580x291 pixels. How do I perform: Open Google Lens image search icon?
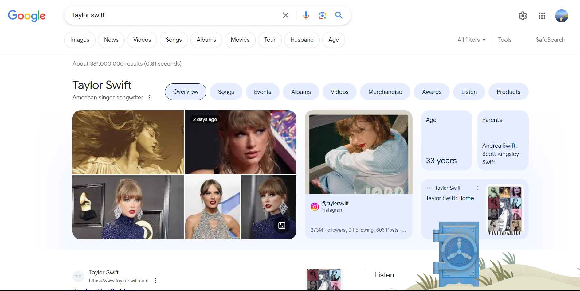[322, 15]
